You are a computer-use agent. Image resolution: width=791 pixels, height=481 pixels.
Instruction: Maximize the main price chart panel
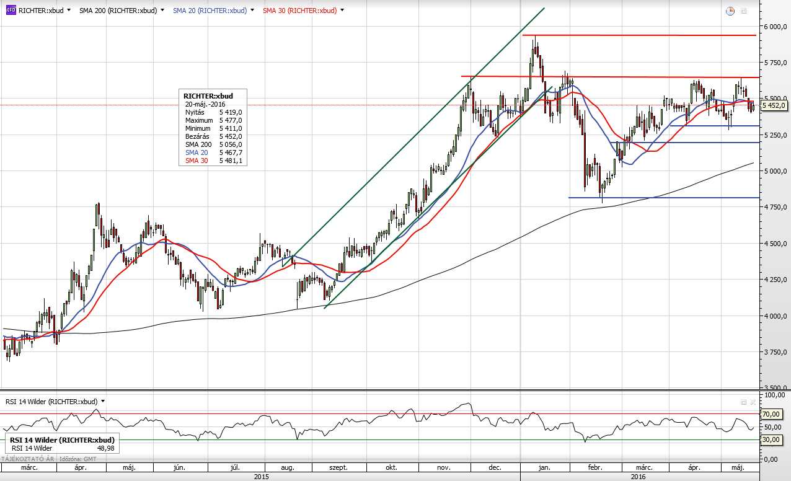click(744, 11)
